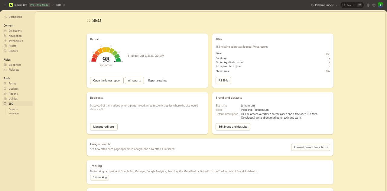
Task: Open the help lifebuoy icon
Action: tap(368, 5)
